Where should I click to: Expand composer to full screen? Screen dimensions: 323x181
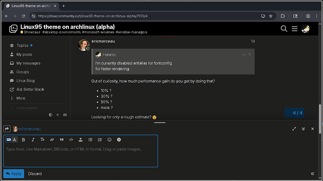click(294, 129)
